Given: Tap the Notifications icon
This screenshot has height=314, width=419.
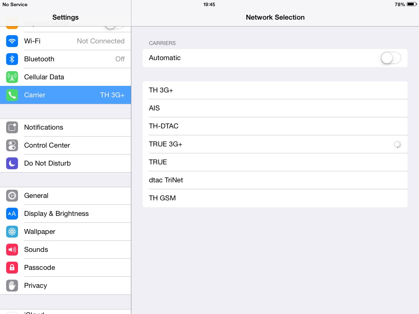Looking at the screenshot, I should 12,128.
